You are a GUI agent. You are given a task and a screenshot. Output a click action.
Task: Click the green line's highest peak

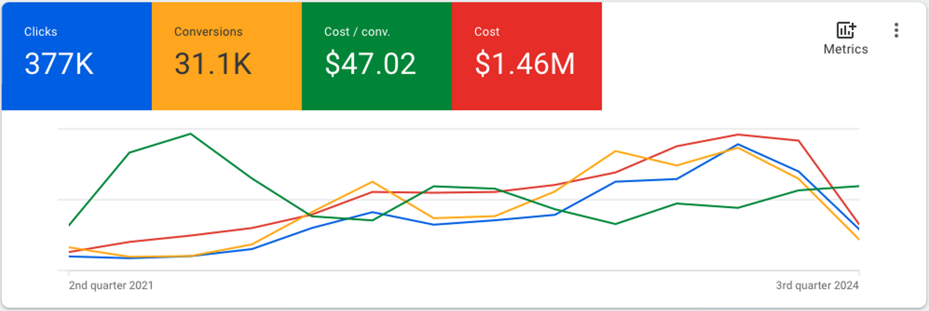coord(191,134)
